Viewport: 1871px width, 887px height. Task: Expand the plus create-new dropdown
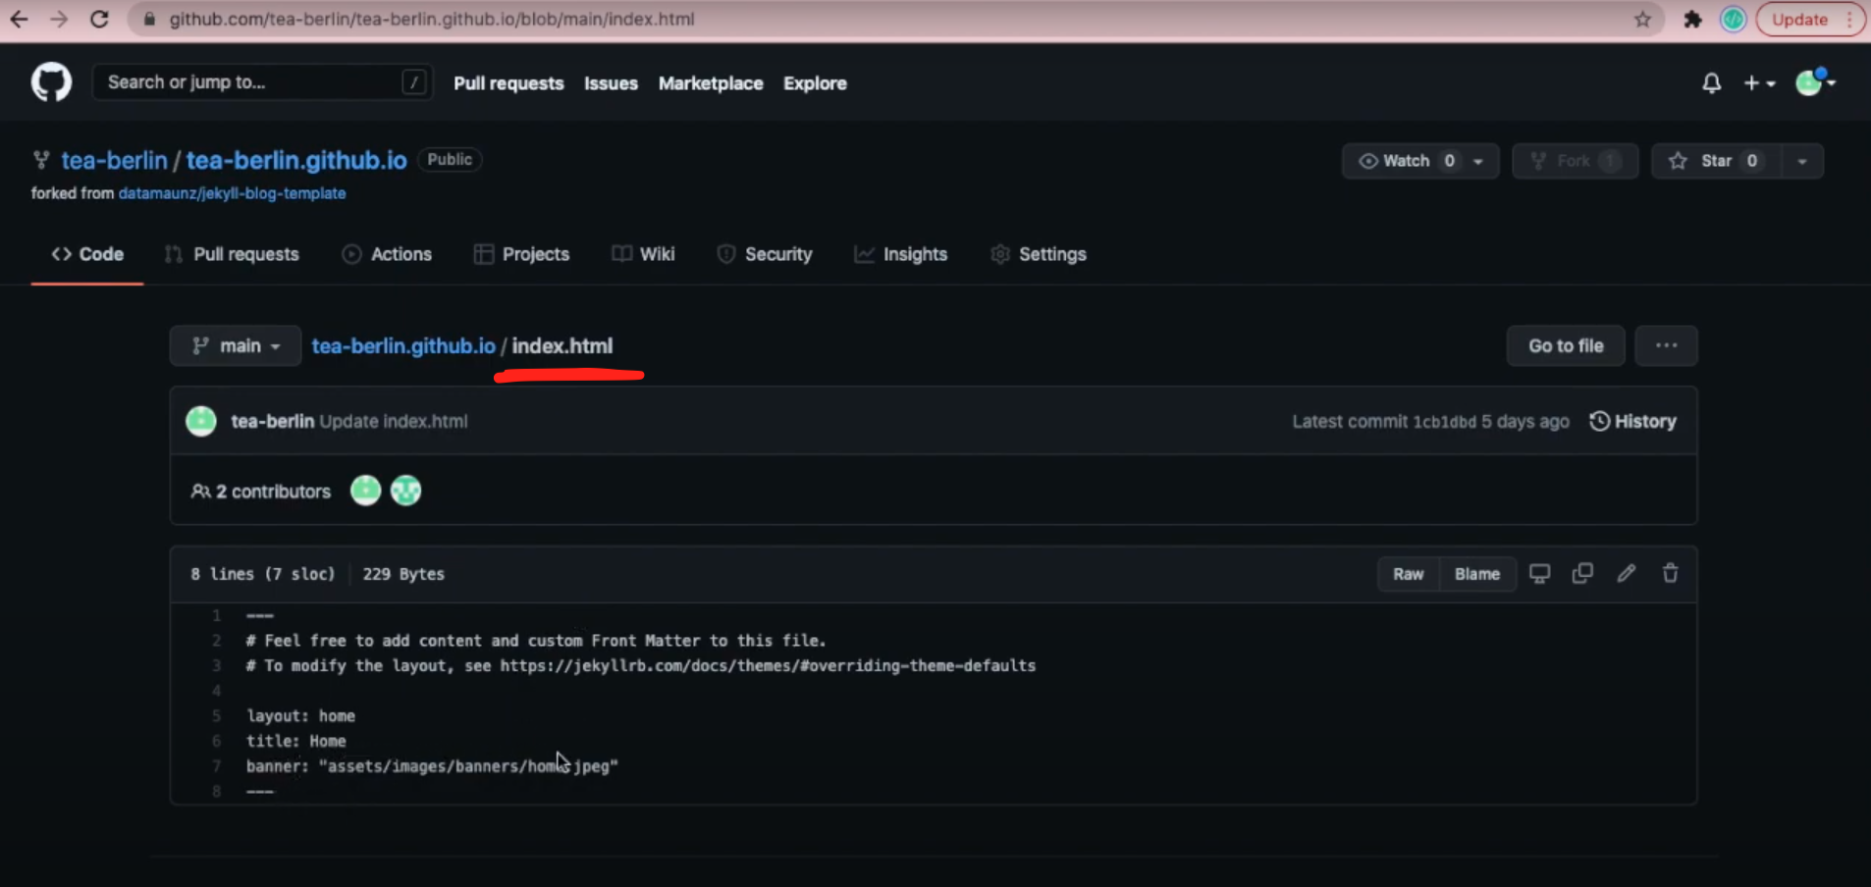click(x=1759, y=83)
